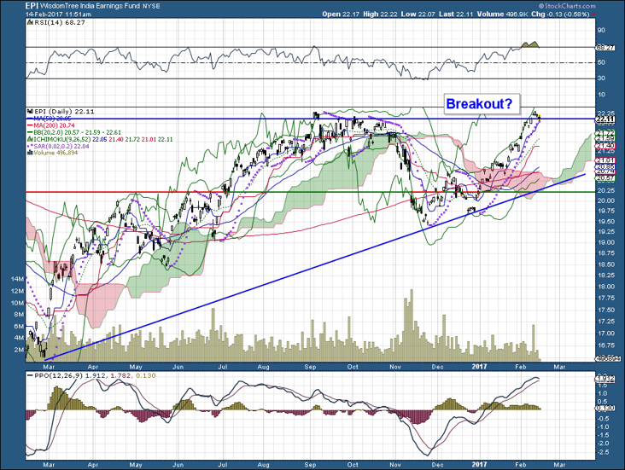Click the Breakout? annotation box
Viewport: 625px width, 470px height.
482,104
